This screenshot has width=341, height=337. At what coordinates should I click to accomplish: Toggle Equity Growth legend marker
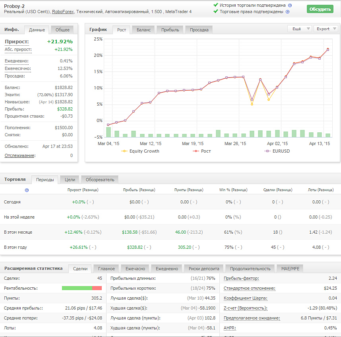tap(124, 151)
